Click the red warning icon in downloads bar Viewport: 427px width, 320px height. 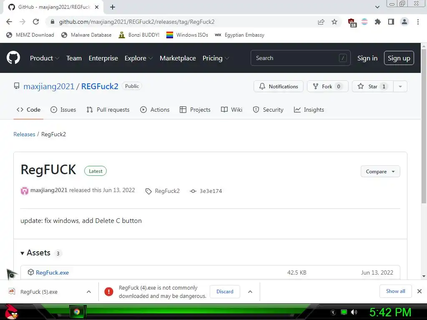tap(109, 292)
